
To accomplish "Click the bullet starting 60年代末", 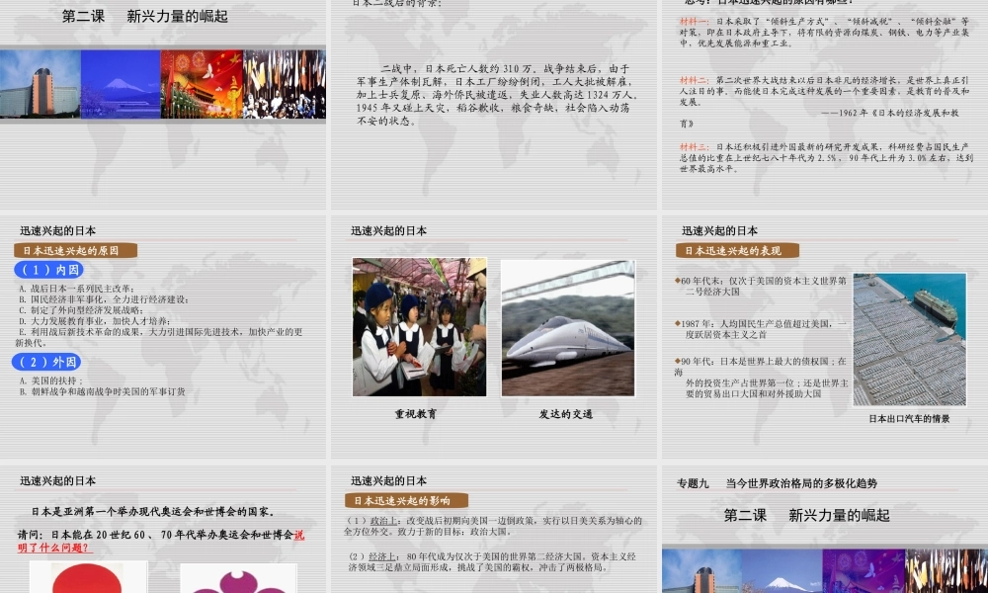I will (x=761, y=286).
